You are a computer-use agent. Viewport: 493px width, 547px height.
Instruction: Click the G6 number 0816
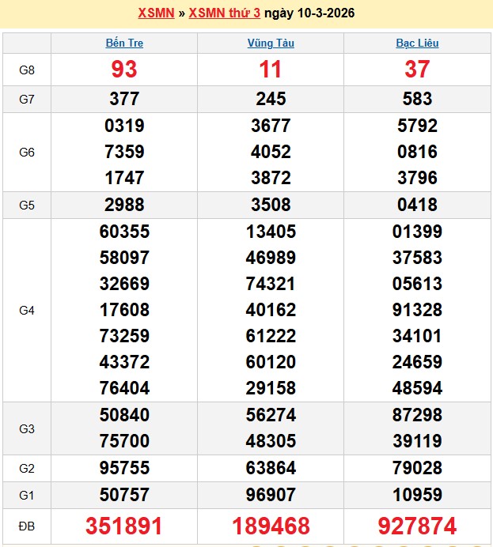click(x=417, y=152)
